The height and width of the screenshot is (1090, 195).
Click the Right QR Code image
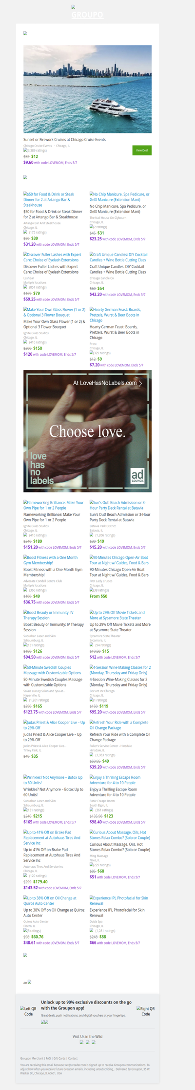145,1011
